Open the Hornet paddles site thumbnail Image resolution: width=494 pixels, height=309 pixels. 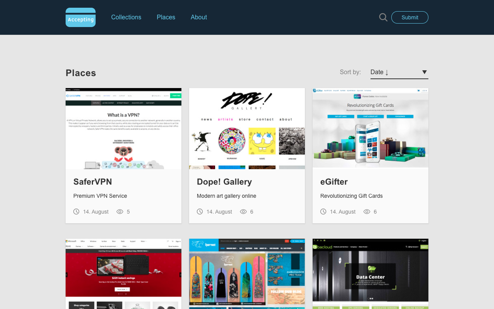(x=247, y=274)
